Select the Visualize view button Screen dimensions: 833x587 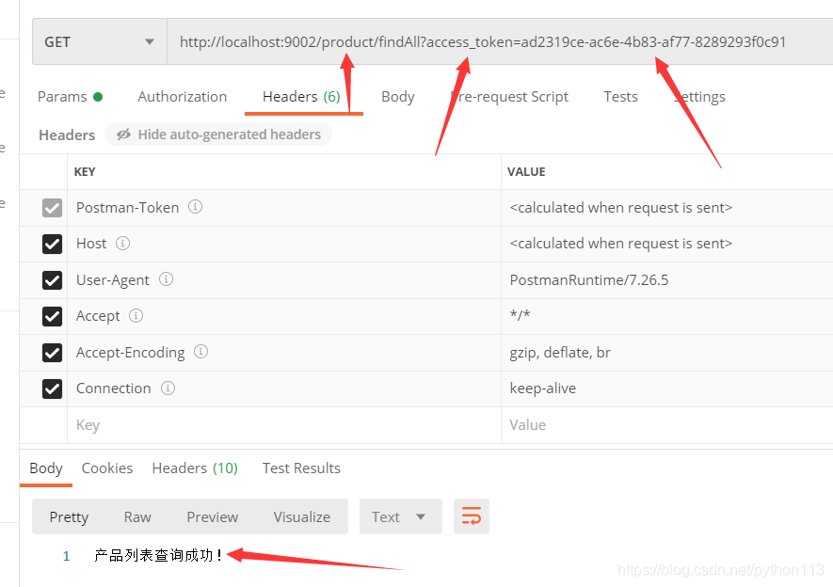[x=302, y=517]
